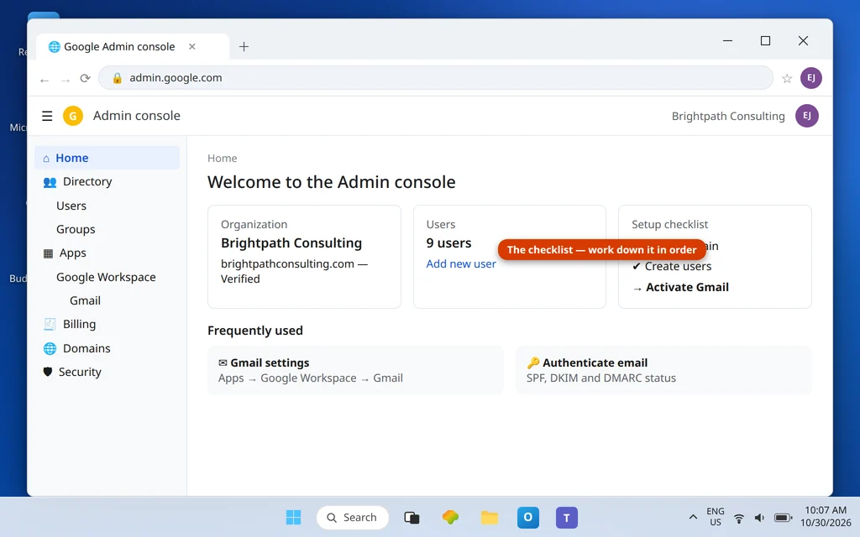Open the Organization Brightpath Consulting card
Screen dimensions: 860x537
[304, 257]
